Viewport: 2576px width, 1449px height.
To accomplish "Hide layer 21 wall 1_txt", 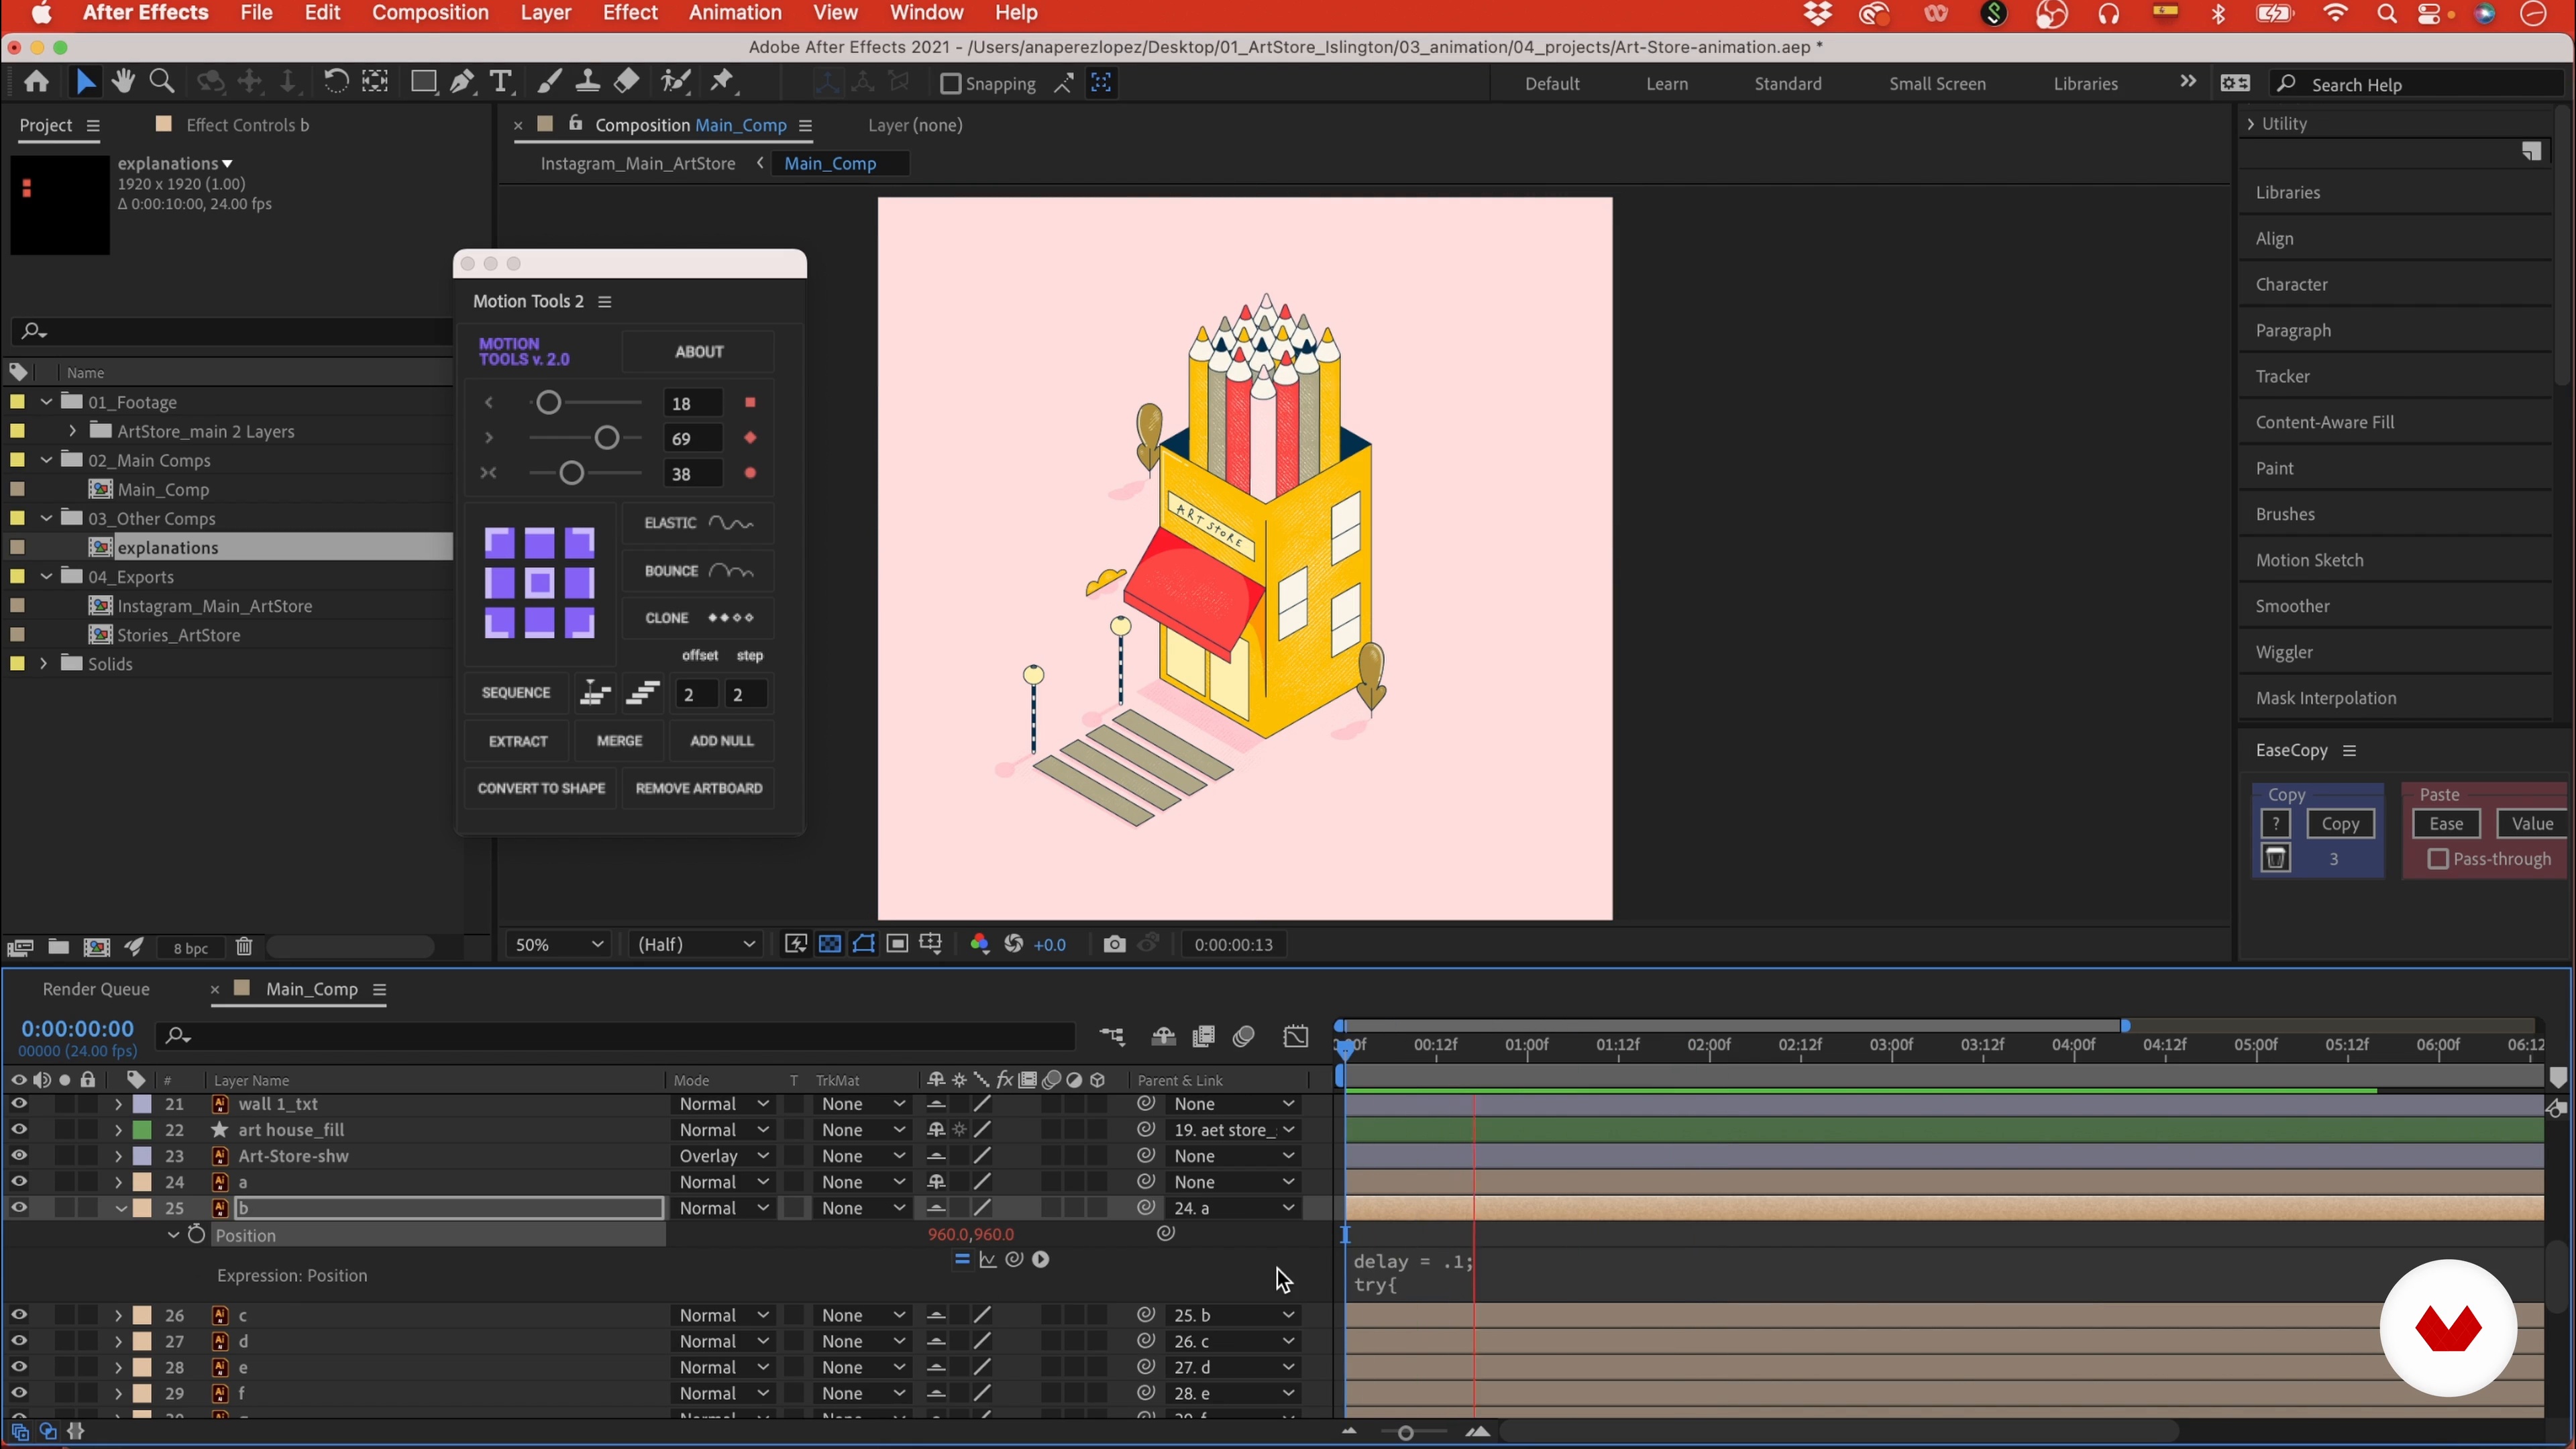I will click(19, 1104).
